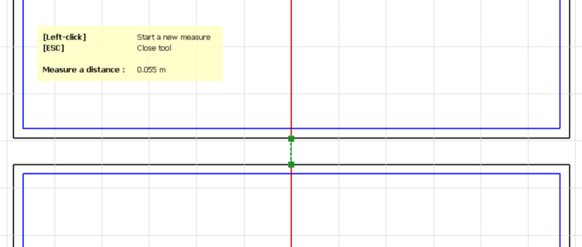
Task: Click the 0.055 m distance value
Action: tap(151, 70)
